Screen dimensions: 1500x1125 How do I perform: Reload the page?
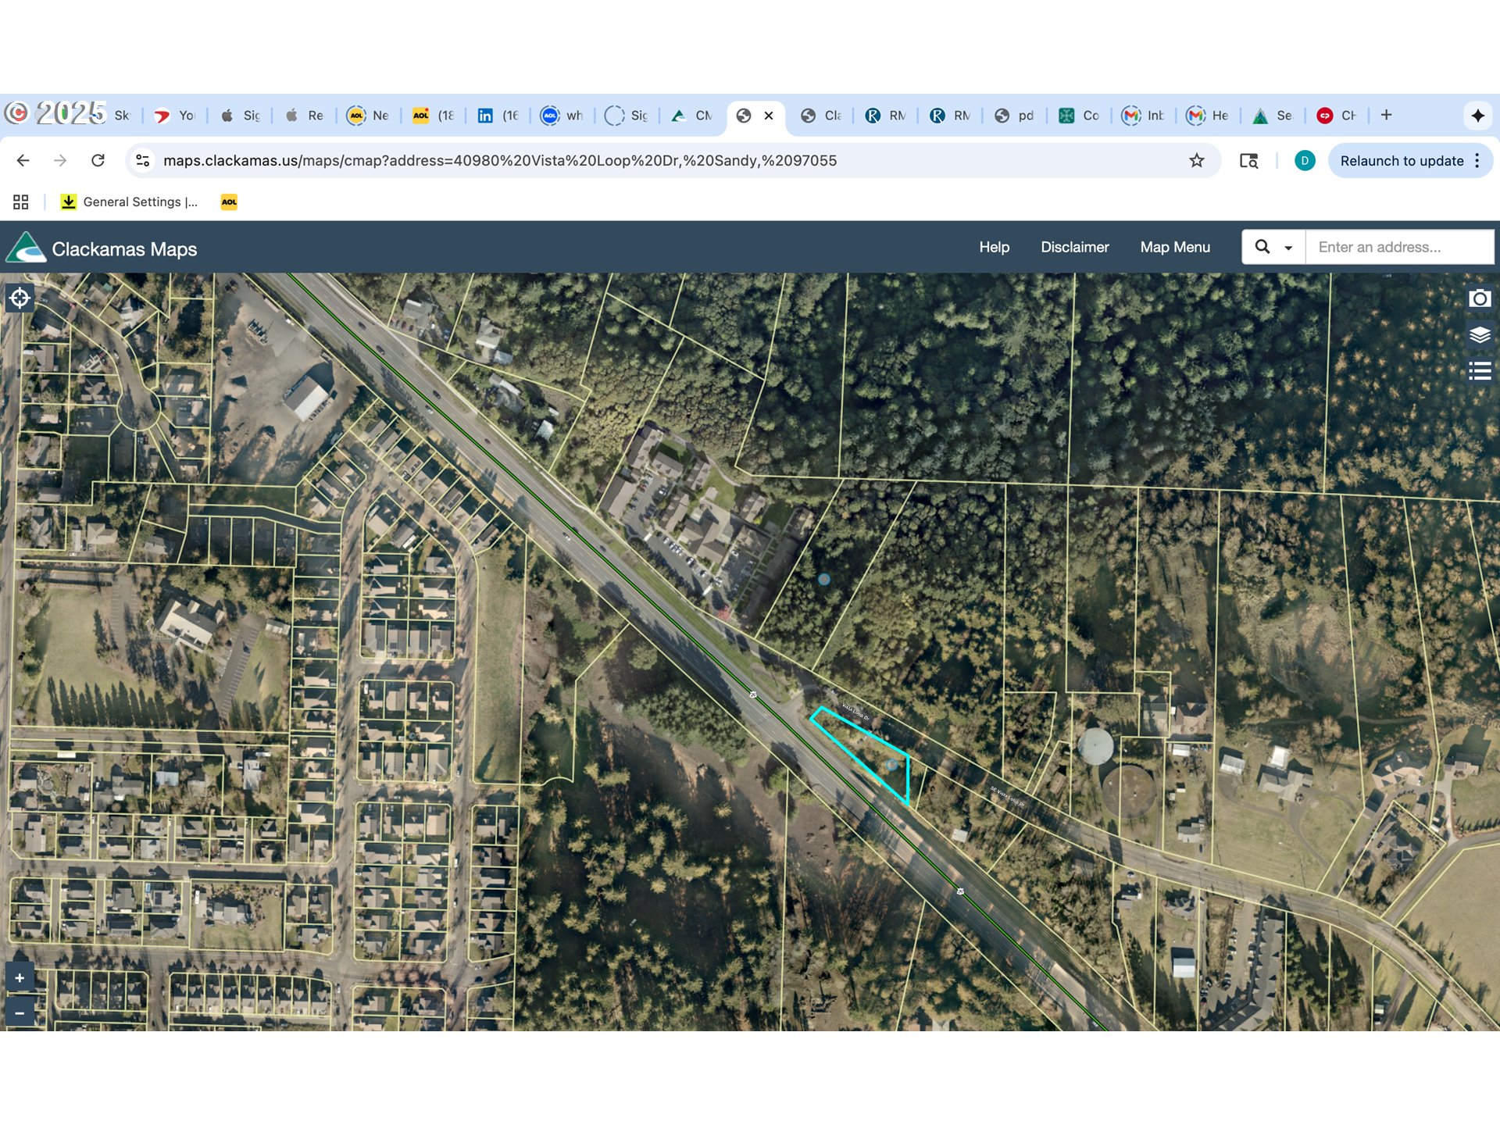point(98,161)
